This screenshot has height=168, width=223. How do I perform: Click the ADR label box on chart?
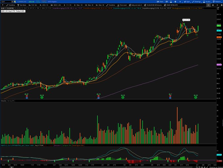[x=13, y=11]
